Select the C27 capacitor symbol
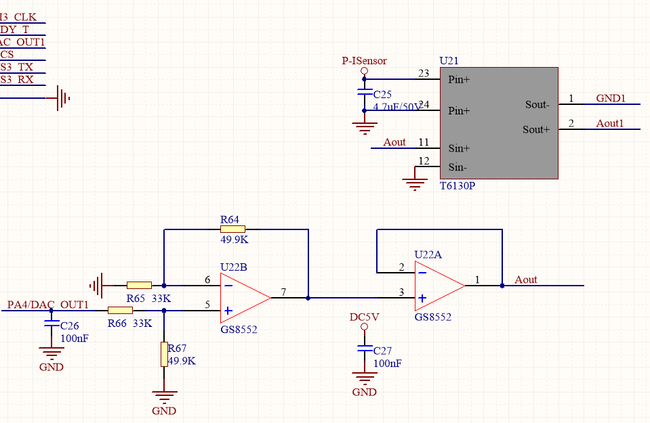The image size is (650, 423). click(x=365, y=349)
